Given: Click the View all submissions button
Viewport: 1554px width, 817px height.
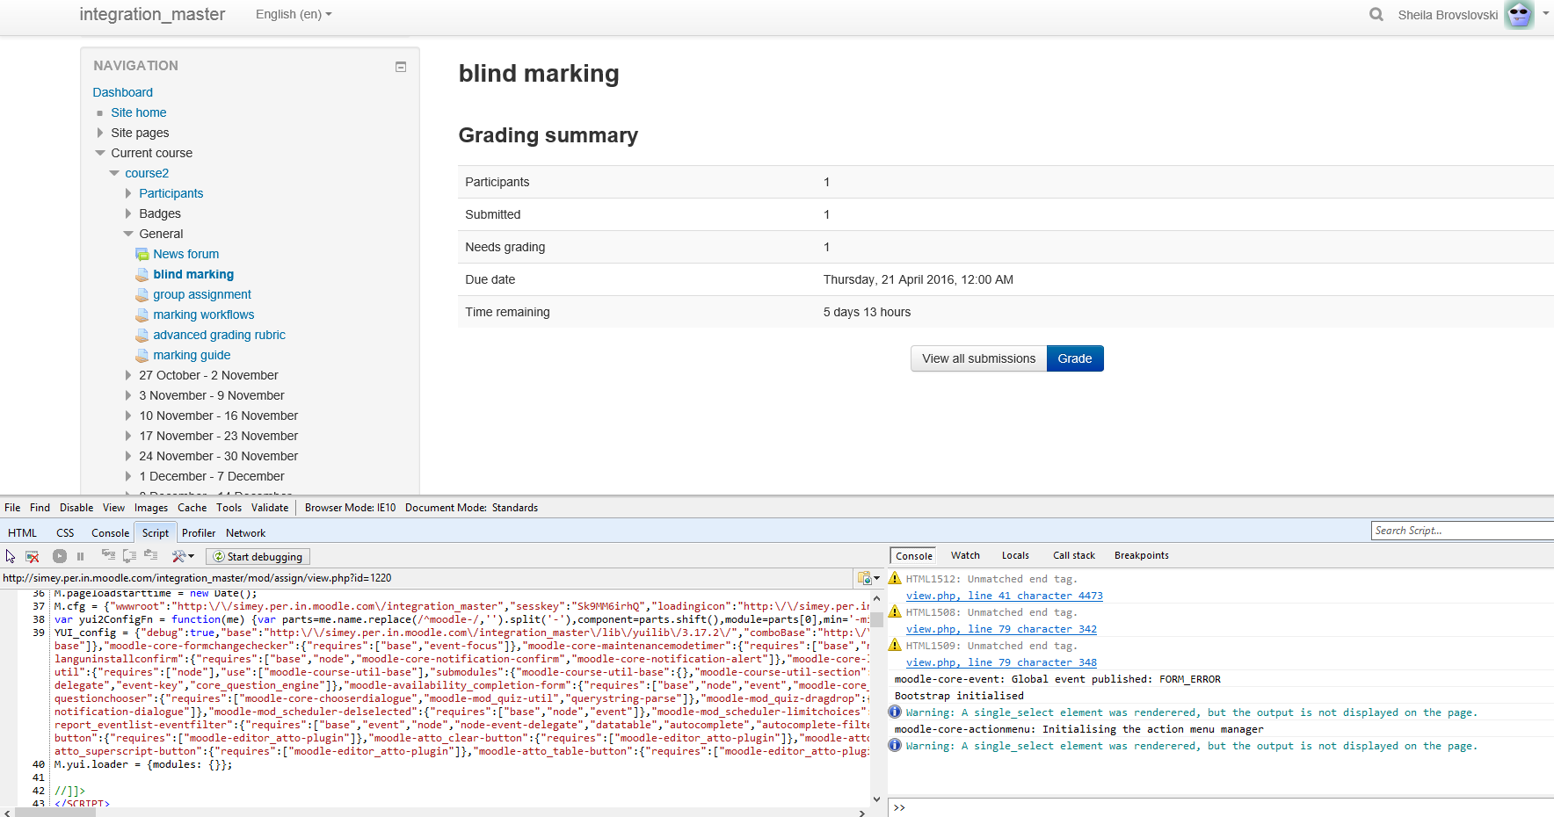Looking at the screenshot, I should tap(979, 358).
